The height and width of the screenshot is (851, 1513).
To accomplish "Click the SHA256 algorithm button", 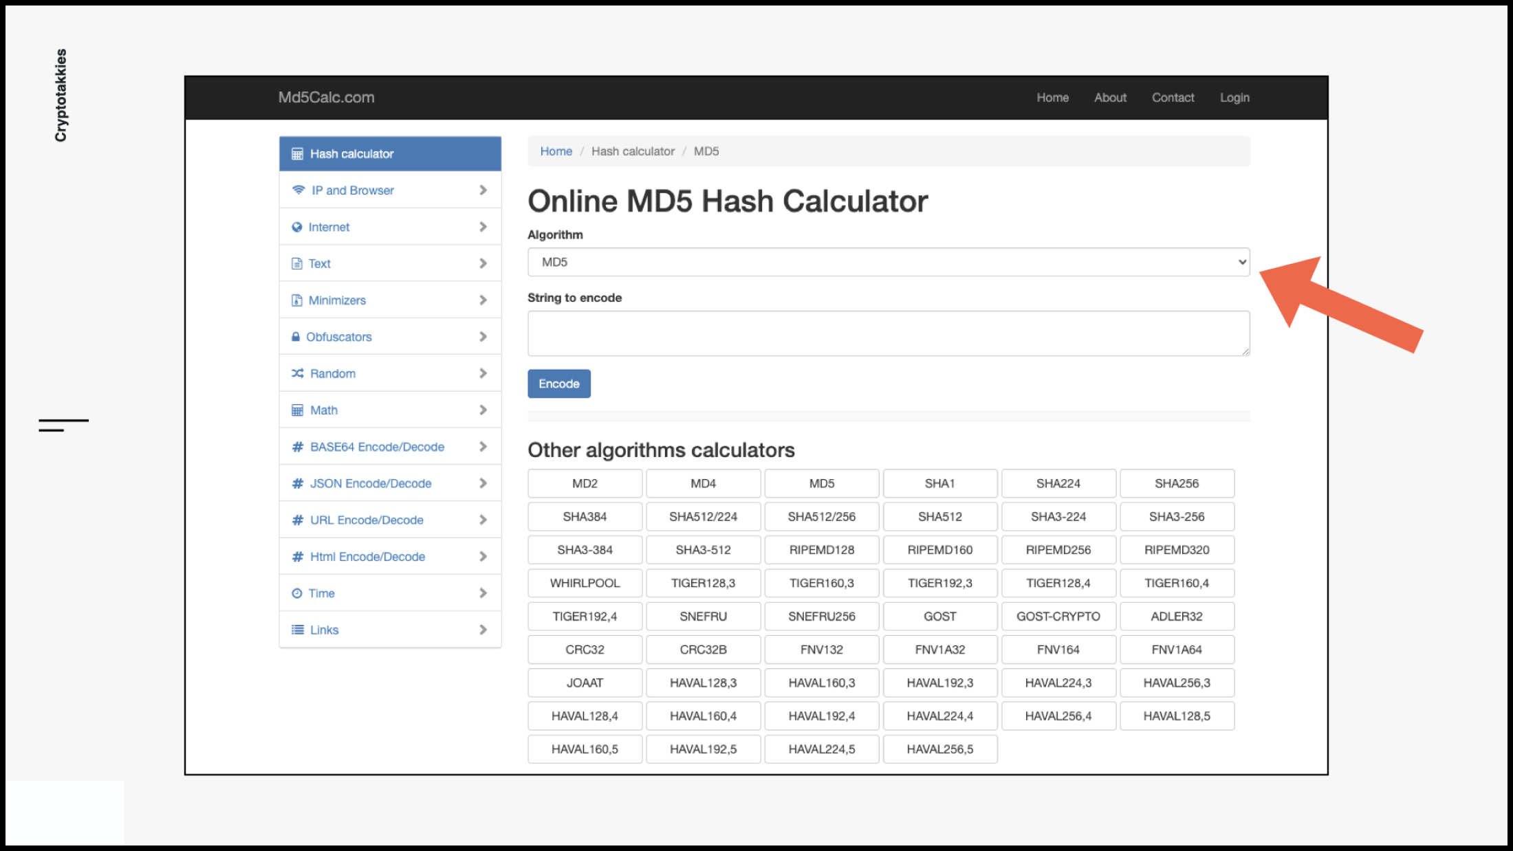I will click(x=1176, y=483).
